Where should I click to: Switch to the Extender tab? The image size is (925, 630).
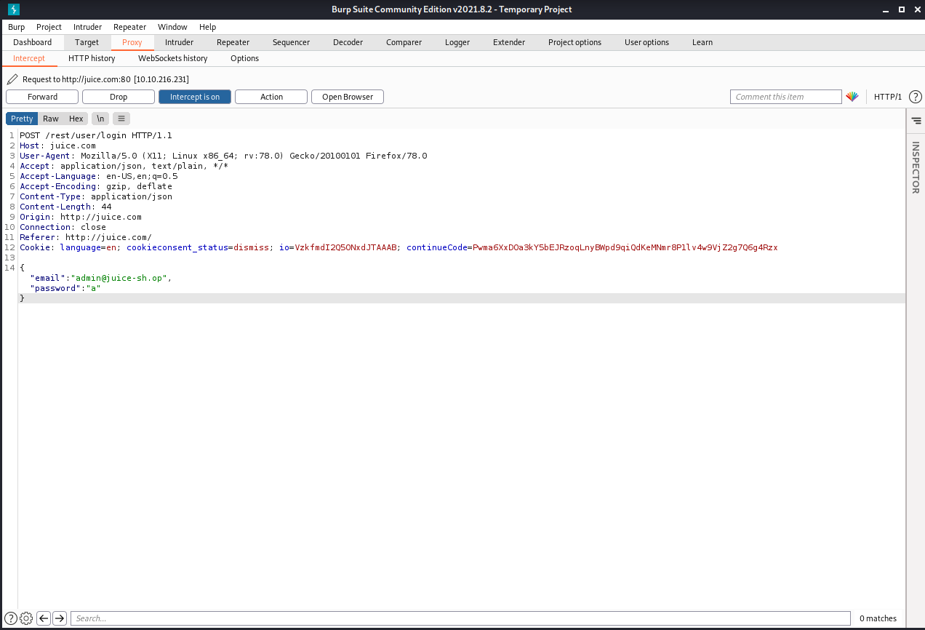(509, 42)
